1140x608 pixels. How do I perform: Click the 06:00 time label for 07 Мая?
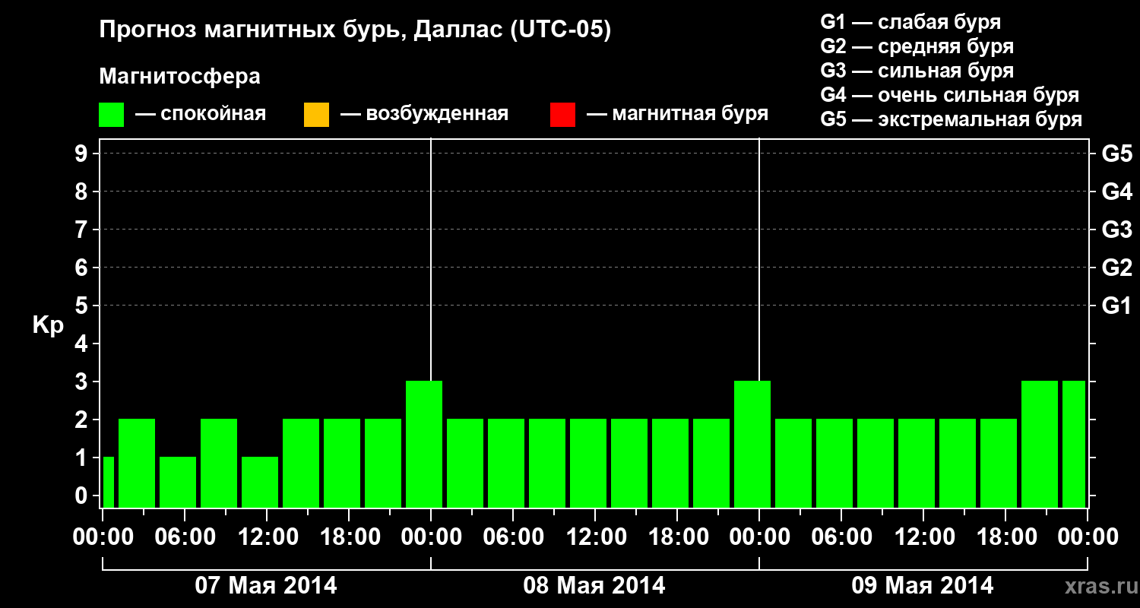pos(185,537)
